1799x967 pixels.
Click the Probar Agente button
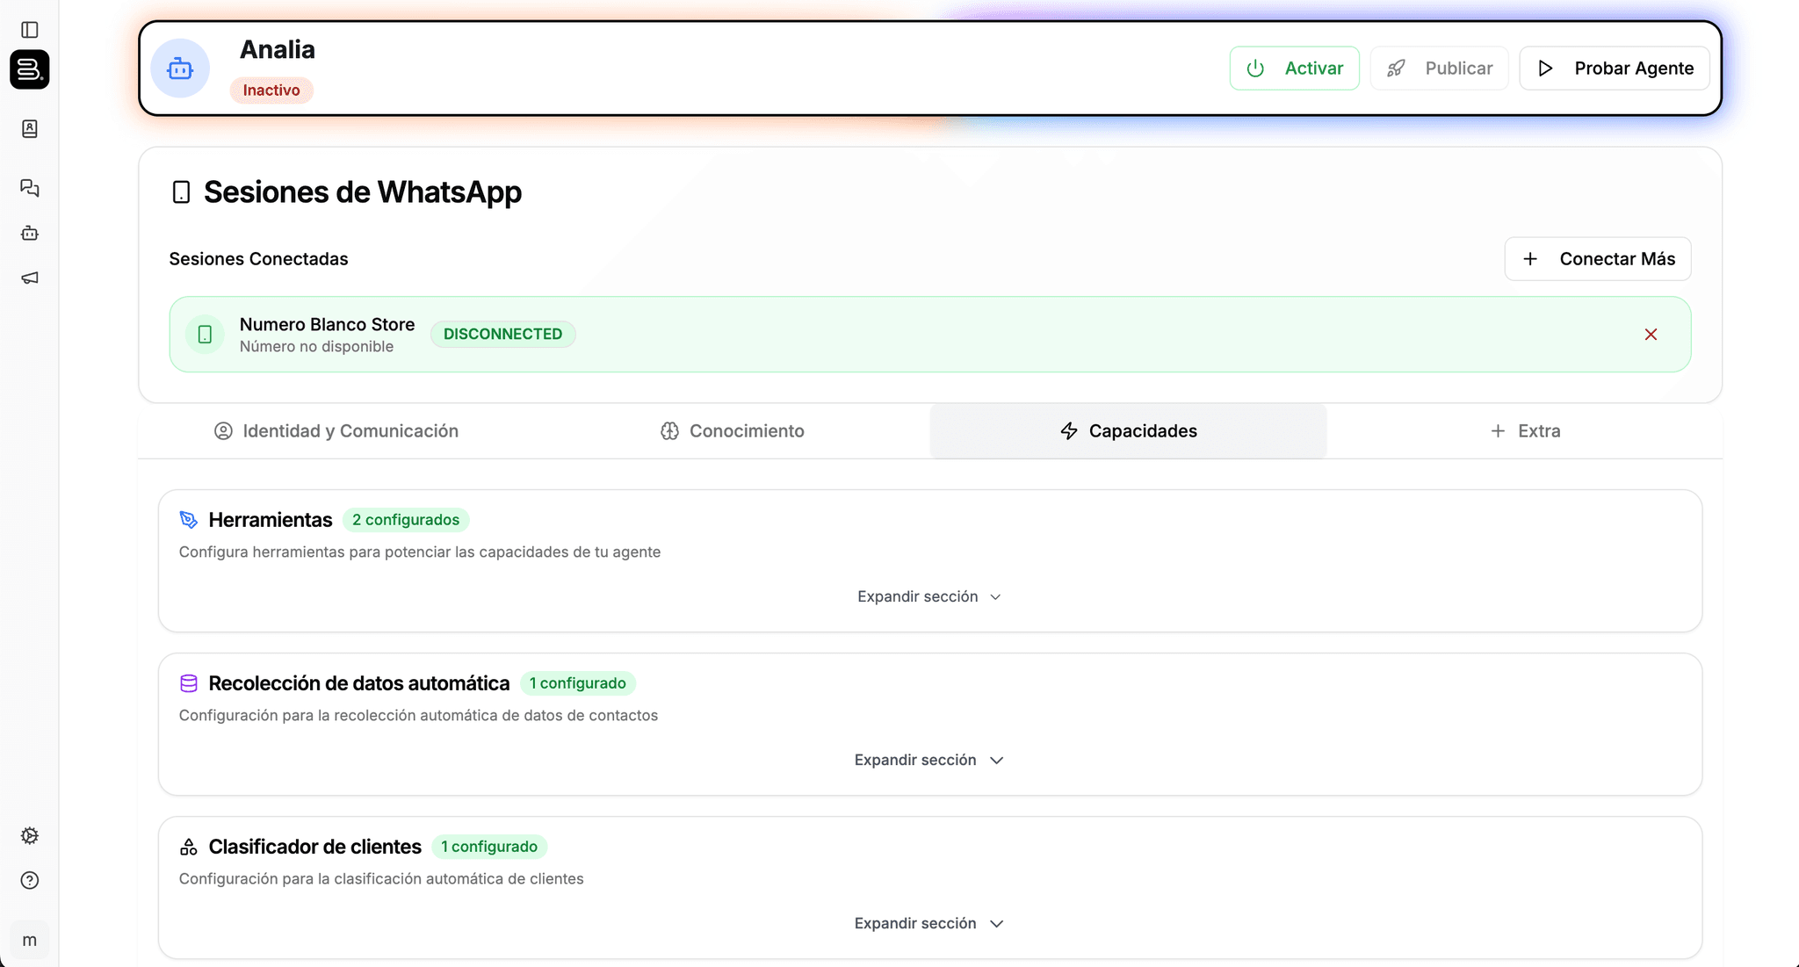click(1615, 69)
